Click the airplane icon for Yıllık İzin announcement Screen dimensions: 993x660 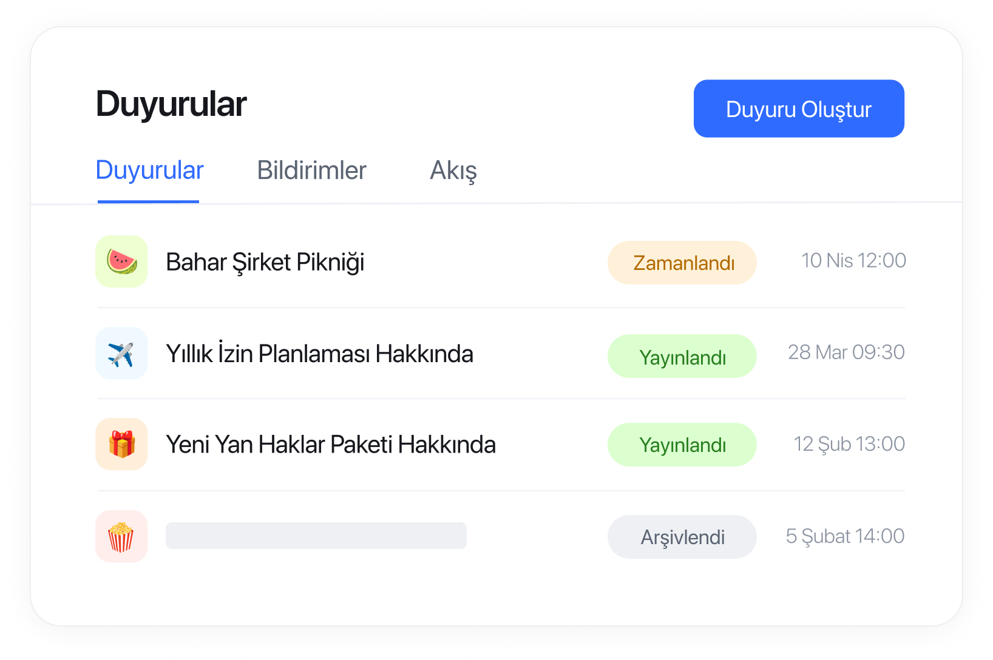click(x=121, y=354)
